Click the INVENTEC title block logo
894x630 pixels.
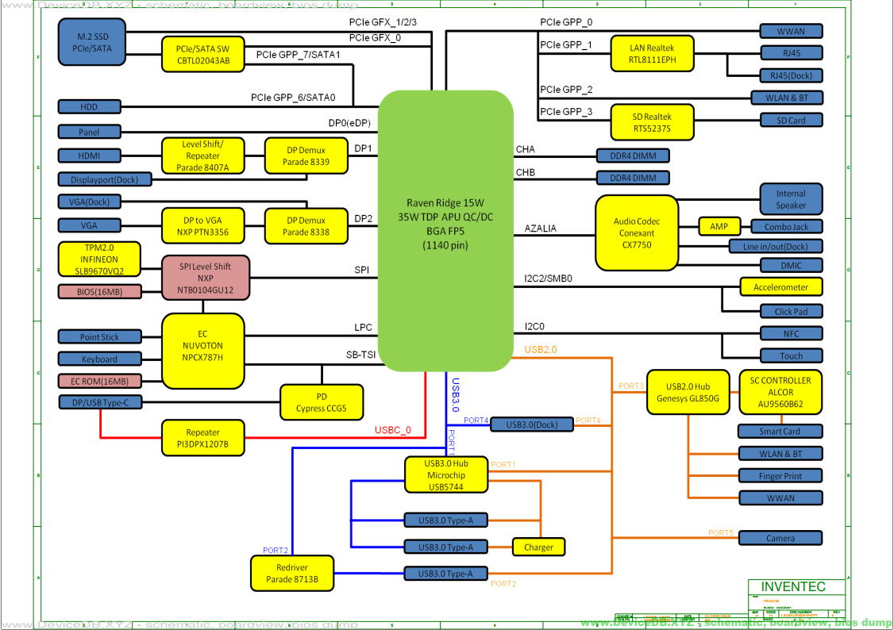(x=793, y=587)
